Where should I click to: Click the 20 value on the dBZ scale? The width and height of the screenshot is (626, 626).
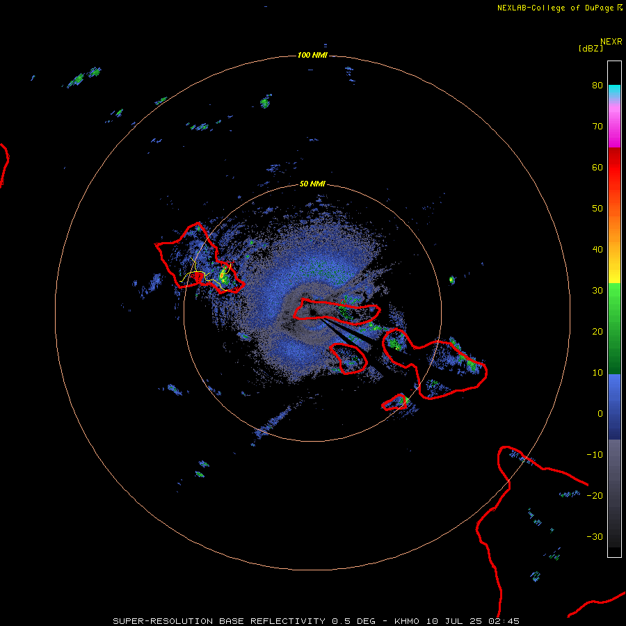597,332
